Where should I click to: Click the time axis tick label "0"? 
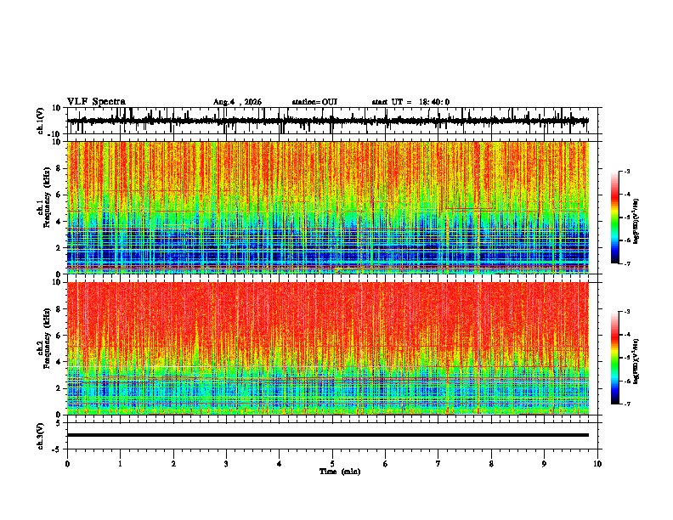pos(67,464)
